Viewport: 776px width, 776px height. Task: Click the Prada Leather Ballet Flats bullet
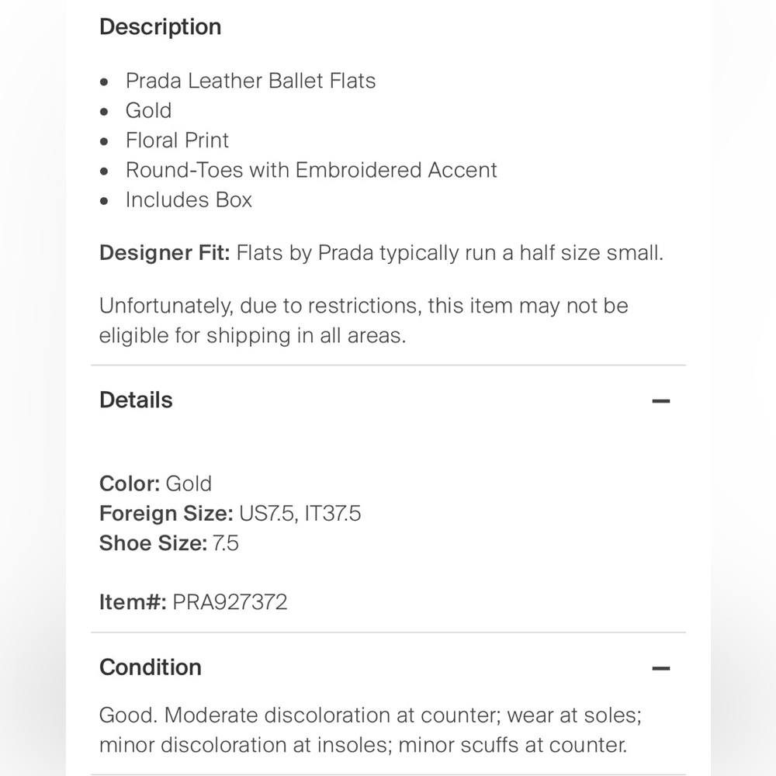(250, 81)
